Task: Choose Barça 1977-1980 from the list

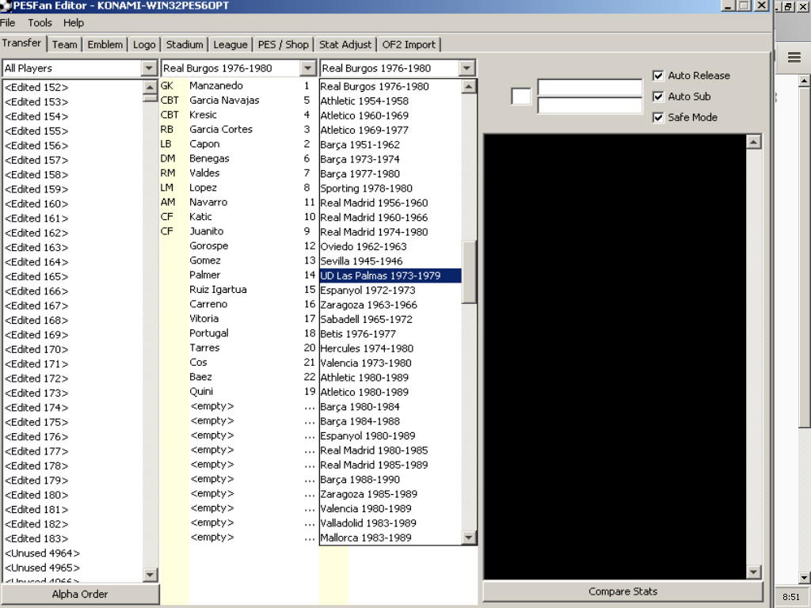Action: tap(390, 173)
